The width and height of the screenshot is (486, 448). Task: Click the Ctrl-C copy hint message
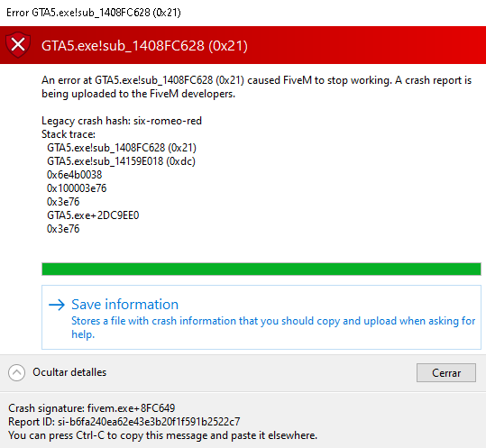(x=162, y=435)
